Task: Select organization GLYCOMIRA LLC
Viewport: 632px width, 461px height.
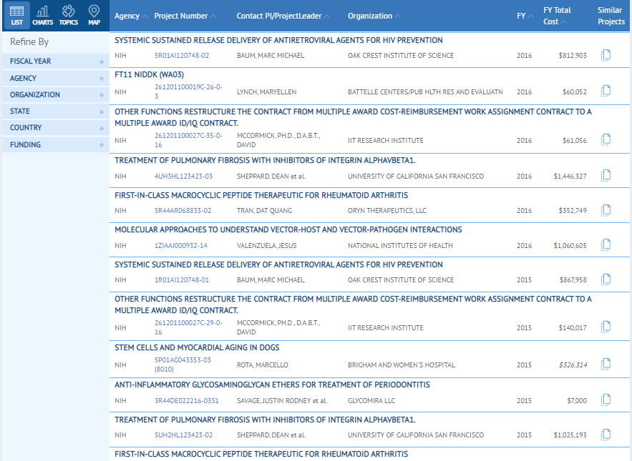Action: [371, 401]
